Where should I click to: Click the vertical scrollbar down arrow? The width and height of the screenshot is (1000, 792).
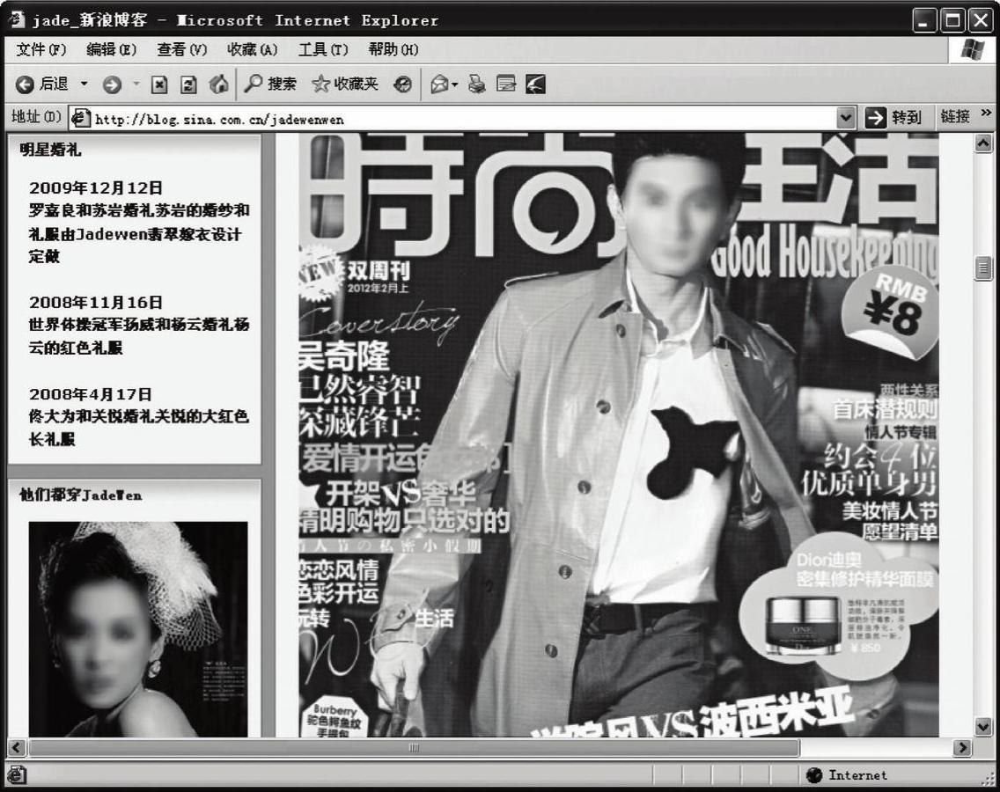pos(982,726)
